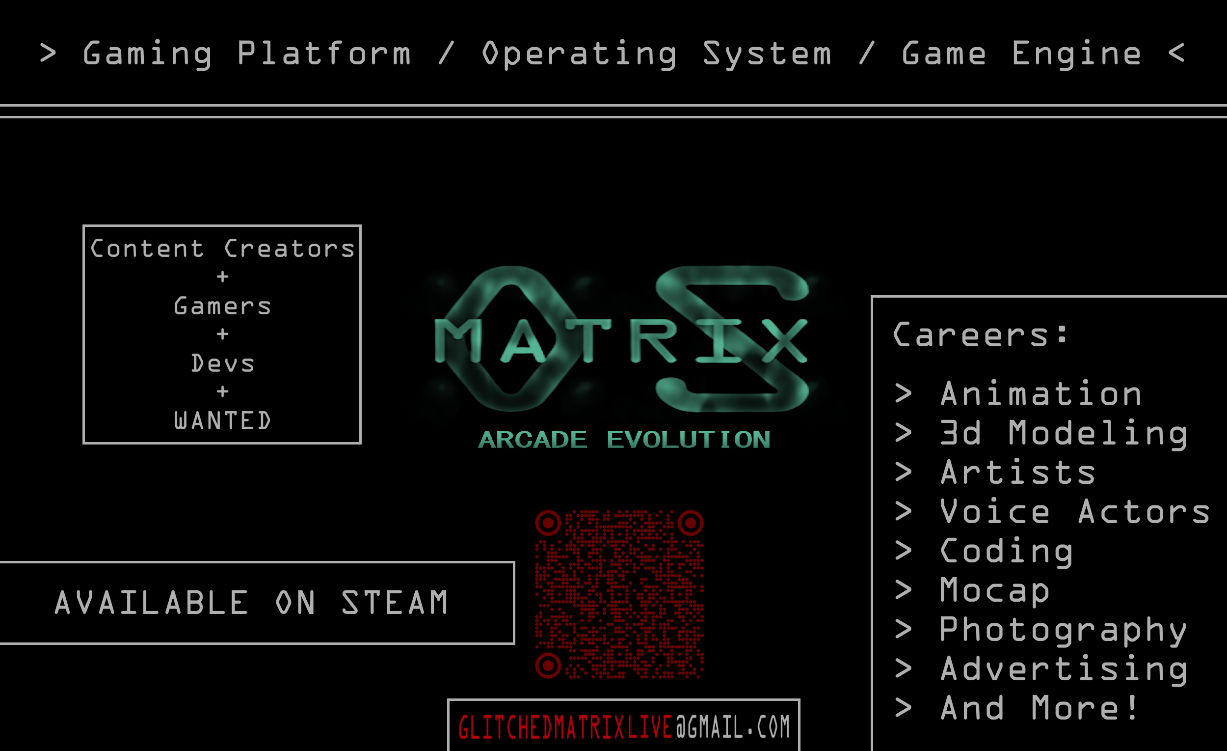
Task: Open the Mocap career entry
Action: (x=972, y=591)
